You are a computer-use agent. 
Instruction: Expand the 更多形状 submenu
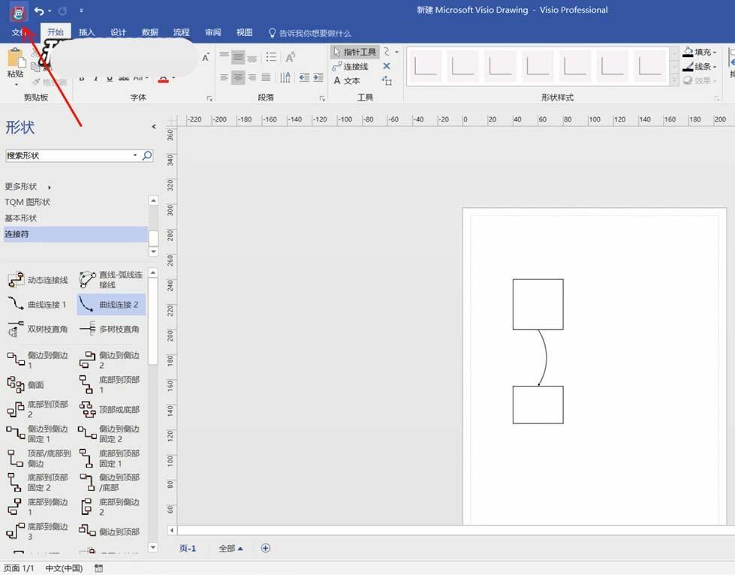pyautogui.click(x=29, y=186)
